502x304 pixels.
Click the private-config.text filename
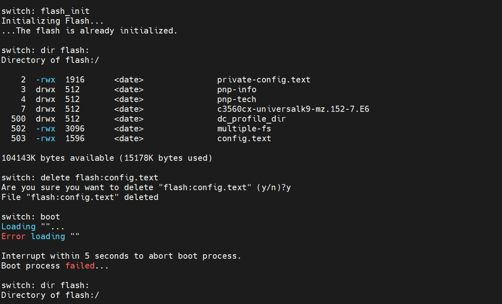(263, 80)
